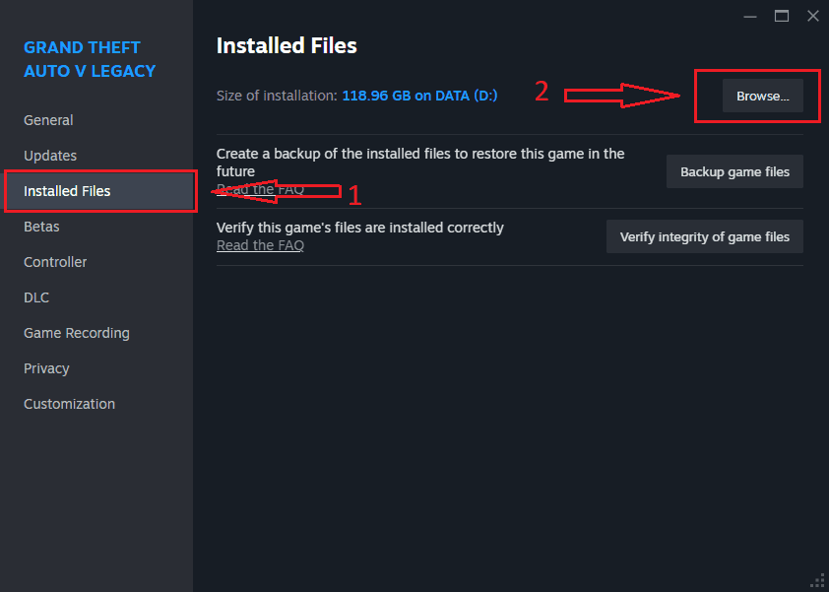Open the Controller settings page

point(55,262)
